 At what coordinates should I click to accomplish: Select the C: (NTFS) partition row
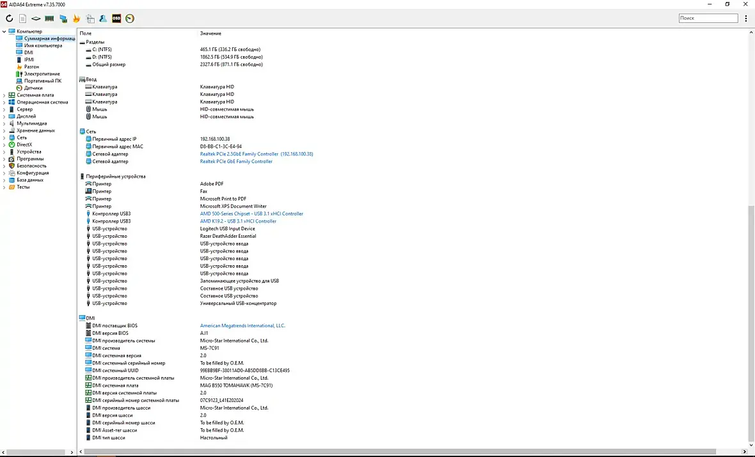[x=173, y=50]
